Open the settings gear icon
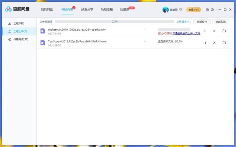The height and width of the screenshot is (147, 236). [x=212, y=9]
